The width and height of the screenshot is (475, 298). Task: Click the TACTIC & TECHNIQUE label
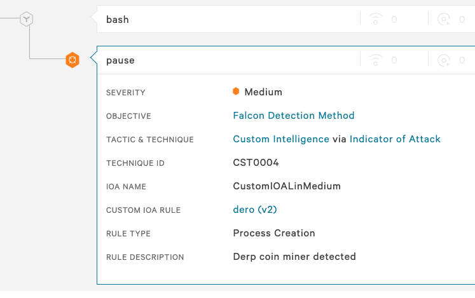coord(149,140)
